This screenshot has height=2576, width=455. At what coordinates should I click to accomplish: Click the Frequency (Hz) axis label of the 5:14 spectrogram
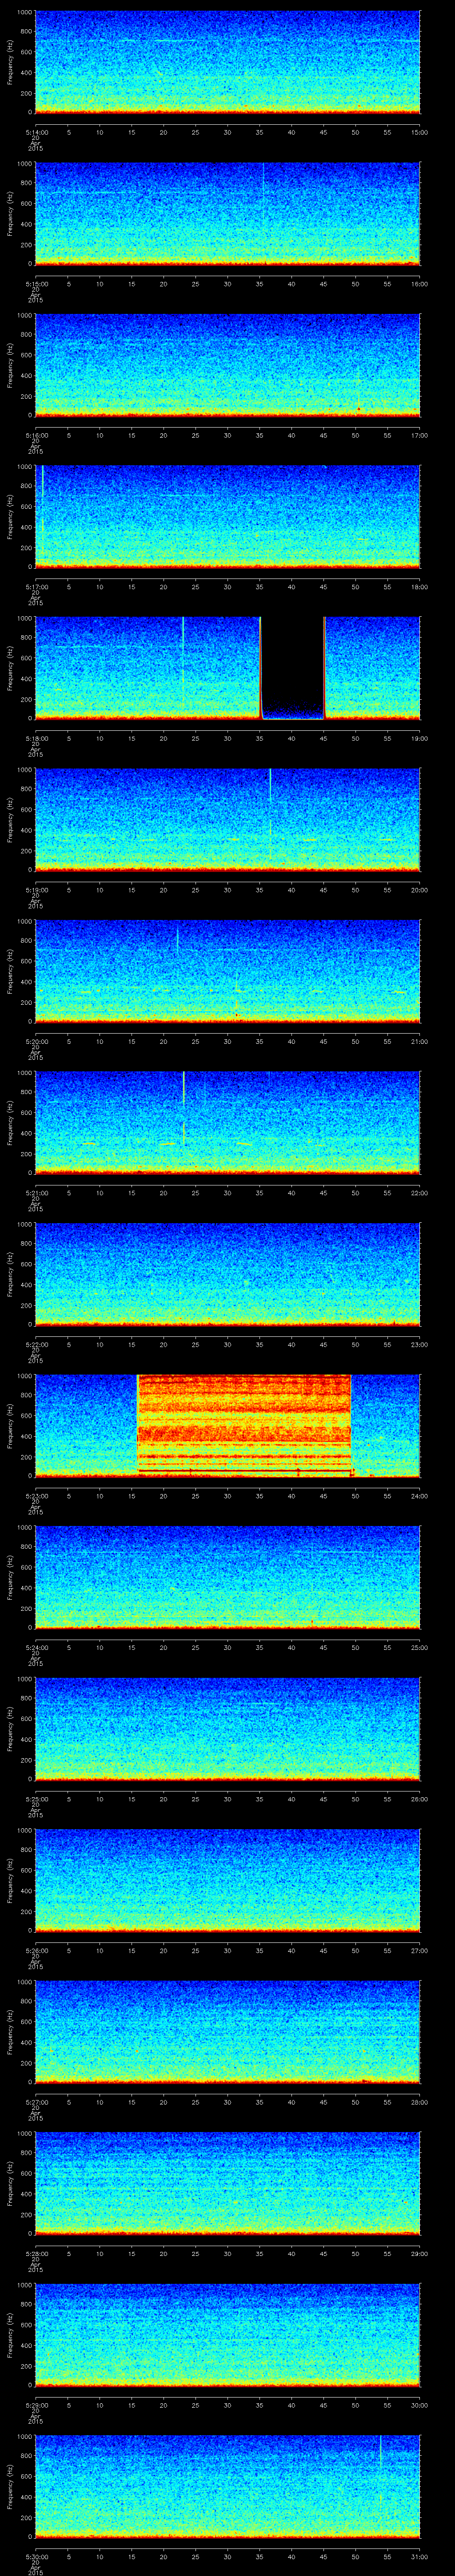point(10,62)
